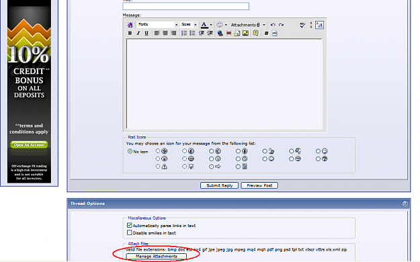The height and width of the screenshot is (262, 420).
Task: Toggle underline formatting in the editor toolbar
Action: [x=146, y=33]
